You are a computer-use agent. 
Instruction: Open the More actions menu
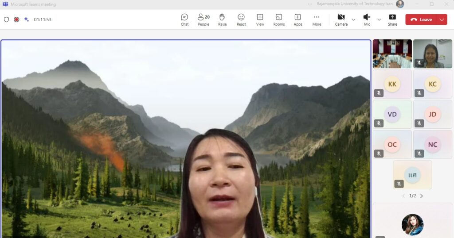point(317,19)
